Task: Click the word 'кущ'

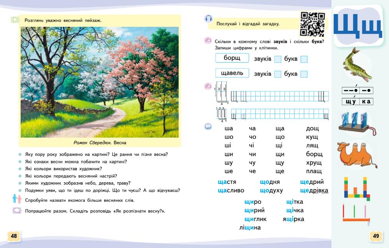Action: tap(312, 137)
